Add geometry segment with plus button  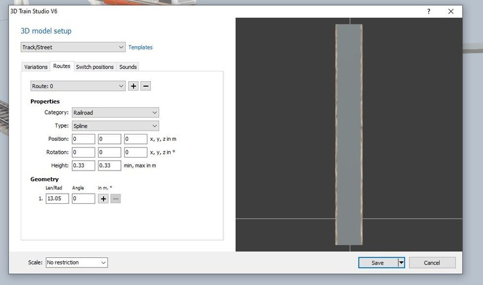(103, 199)
